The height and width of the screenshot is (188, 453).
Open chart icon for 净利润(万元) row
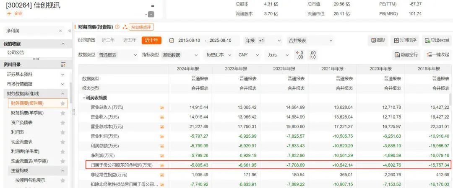tap(162, 155)
